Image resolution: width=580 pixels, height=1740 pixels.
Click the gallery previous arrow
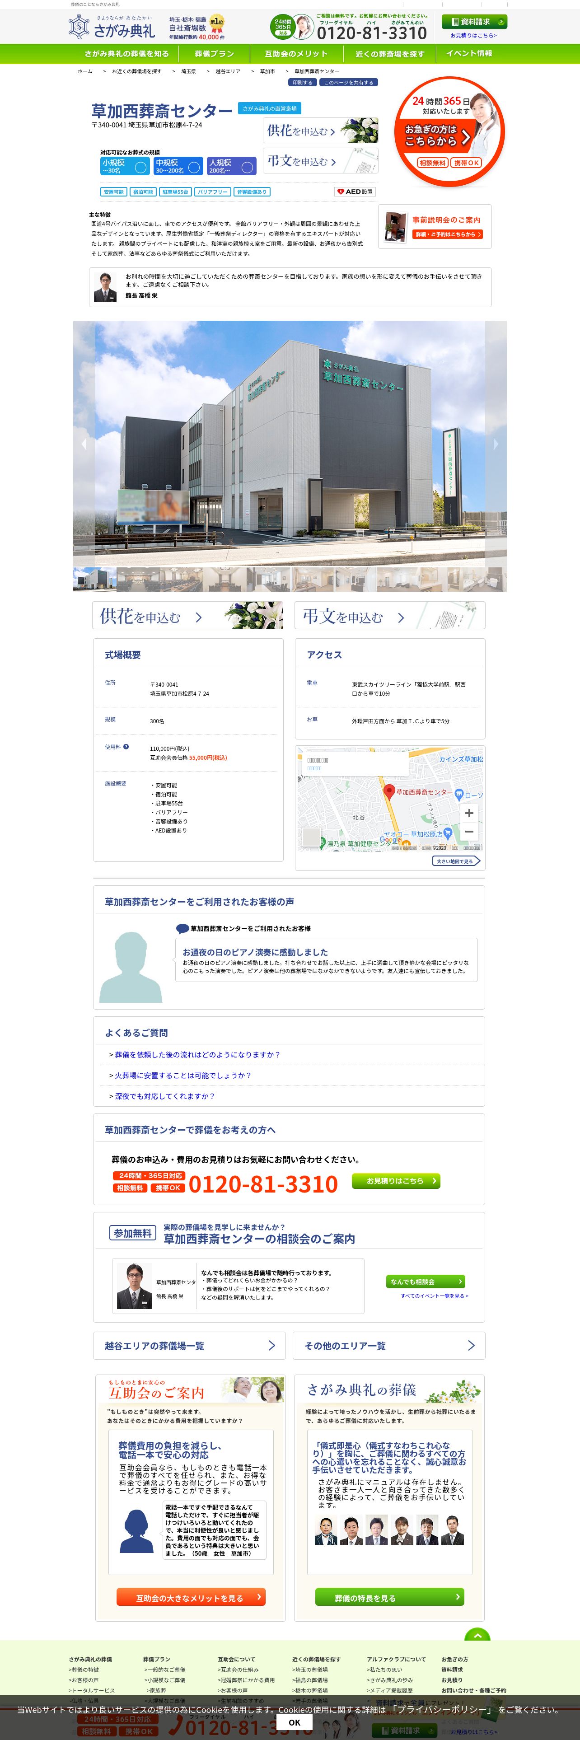84,444
